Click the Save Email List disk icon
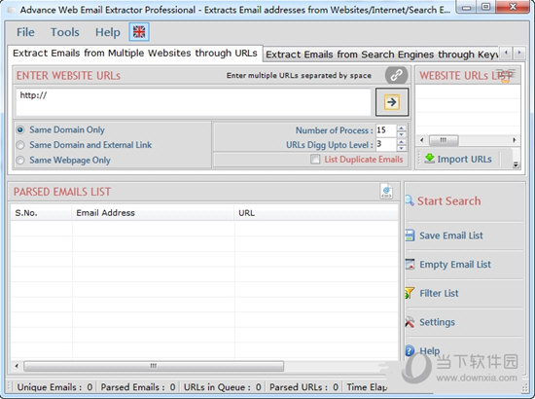The width and height of the screenshot is (535, 399). (x=410, y=236)
